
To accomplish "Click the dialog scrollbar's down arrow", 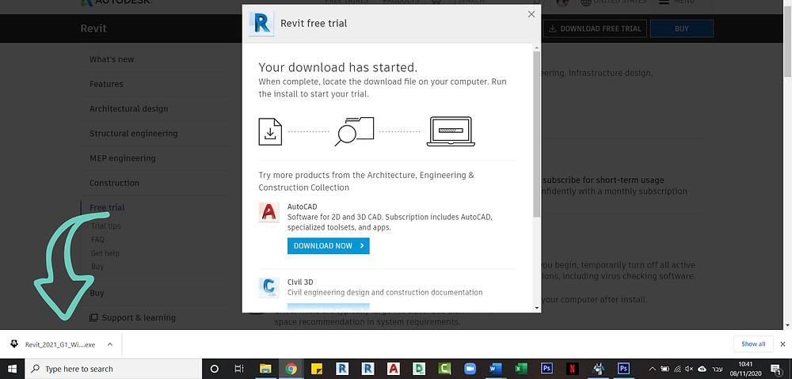I will point(536,307).
